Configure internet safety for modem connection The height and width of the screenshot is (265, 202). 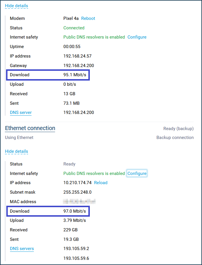point(137,37)
